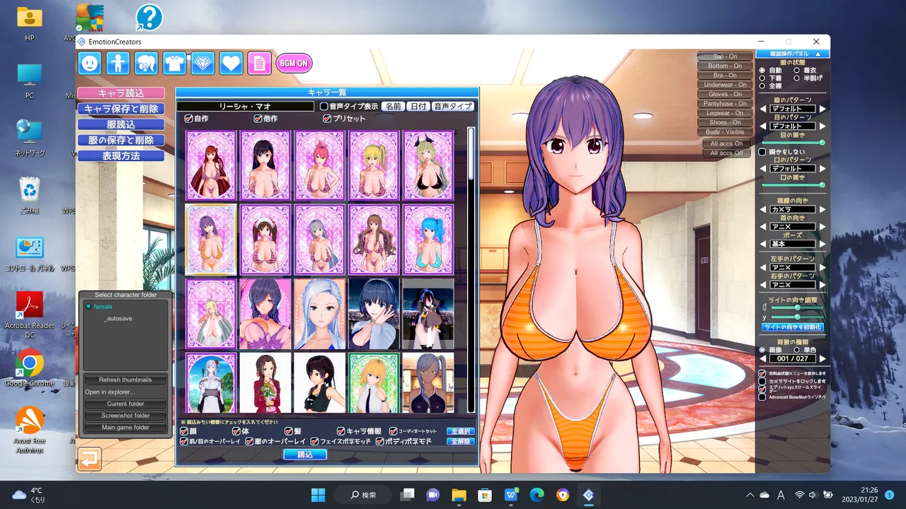
Task: Open the face editing category icon
Action: tap(90, 64)
